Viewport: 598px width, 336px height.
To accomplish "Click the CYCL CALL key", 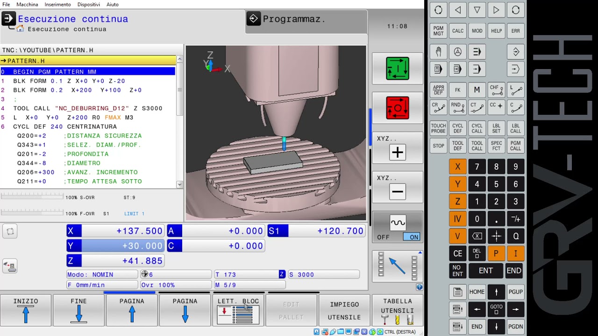I will point(477,128).
